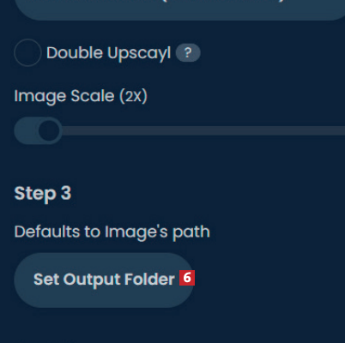The width and height of the screenshot is (345, 343).
Task: Click the slider track right of the handle
Action: (203, 130)
